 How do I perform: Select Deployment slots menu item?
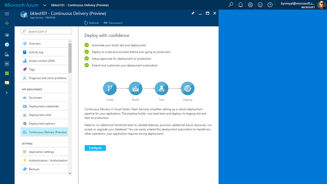(x=40, y=115)
